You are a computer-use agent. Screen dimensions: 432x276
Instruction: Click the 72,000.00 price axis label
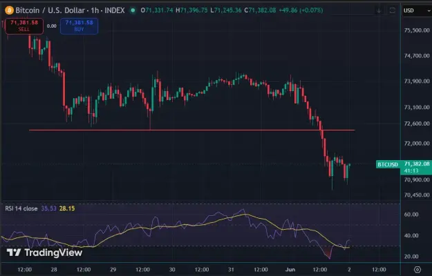417,144
